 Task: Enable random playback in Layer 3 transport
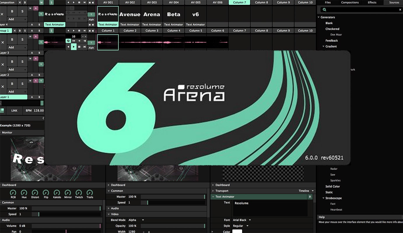(85, 47)
